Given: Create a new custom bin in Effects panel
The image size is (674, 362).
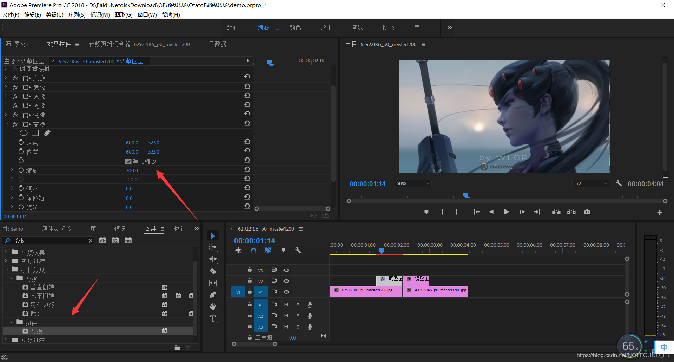Looking at the screenshot, I should pyautogui.click(x=178, y=348).
